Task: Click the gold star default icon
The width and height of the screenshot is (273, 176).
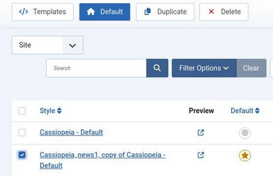Action: tap(245, 155)
